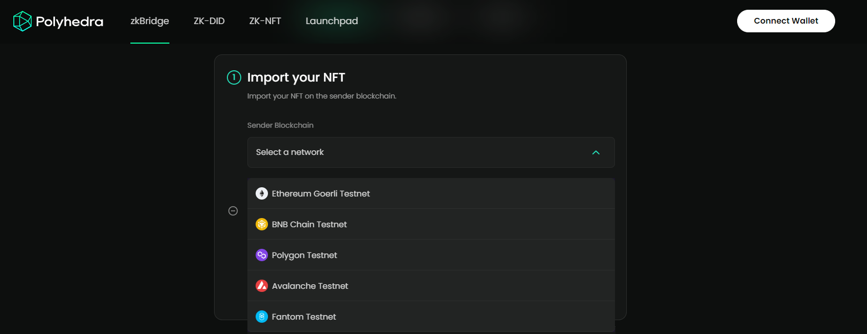
Task: Click the Connect Wallet button
Action: (x=786, y=21)
